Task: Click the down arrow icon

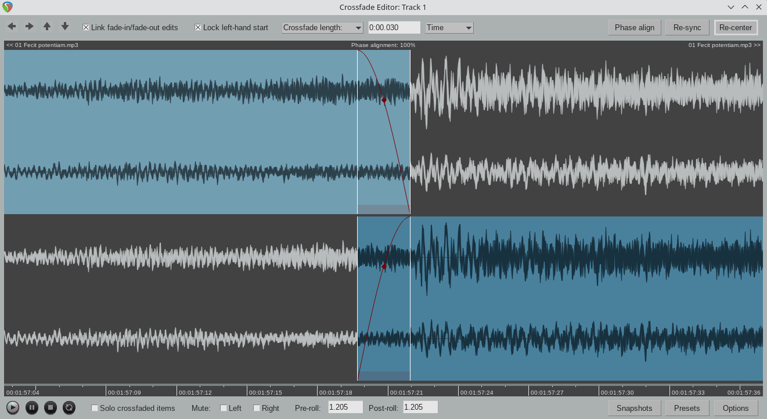Action: [65, 27]
